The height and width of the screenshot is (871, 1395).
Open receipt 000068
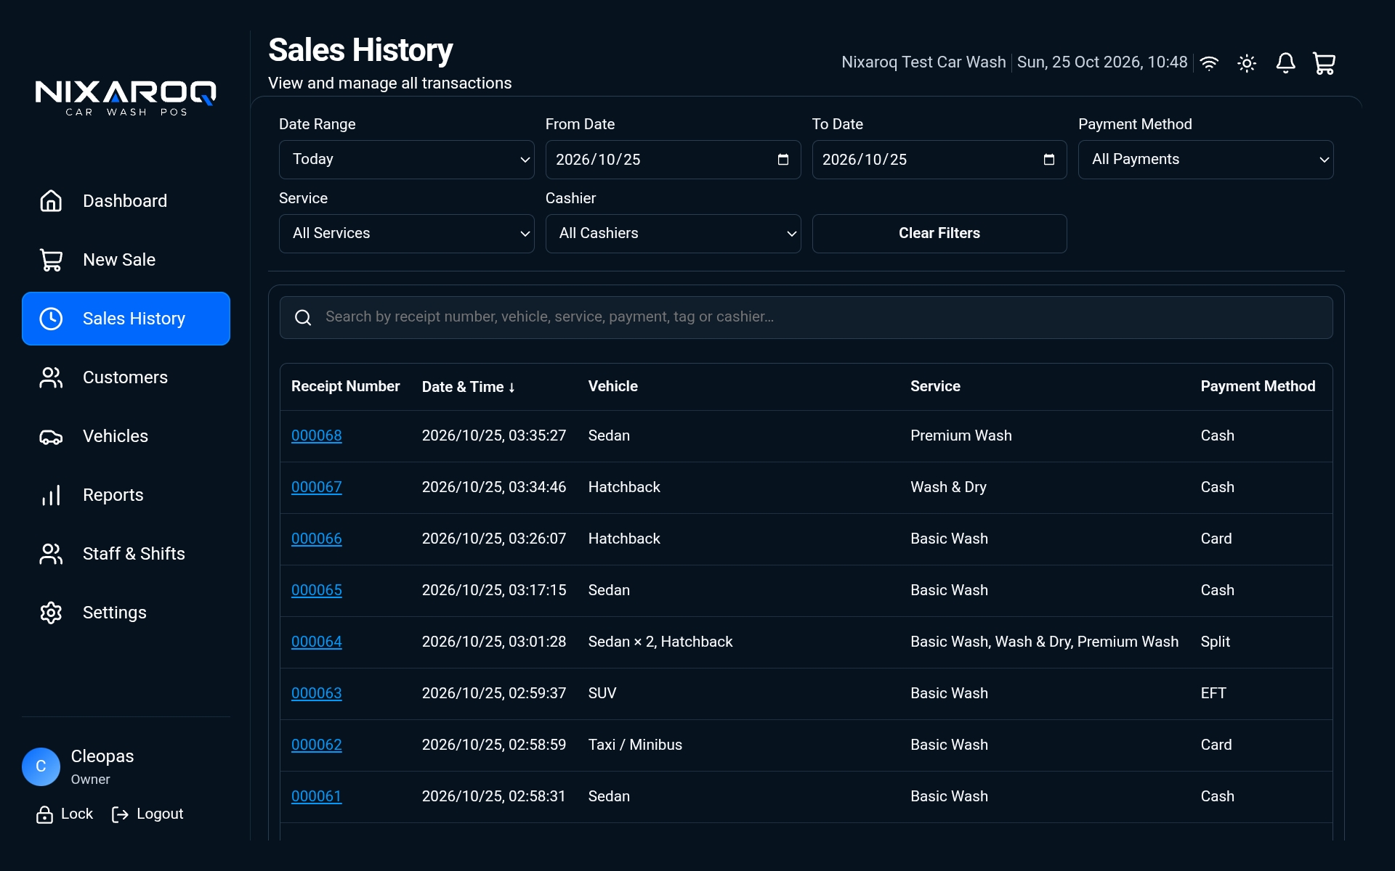316,435
